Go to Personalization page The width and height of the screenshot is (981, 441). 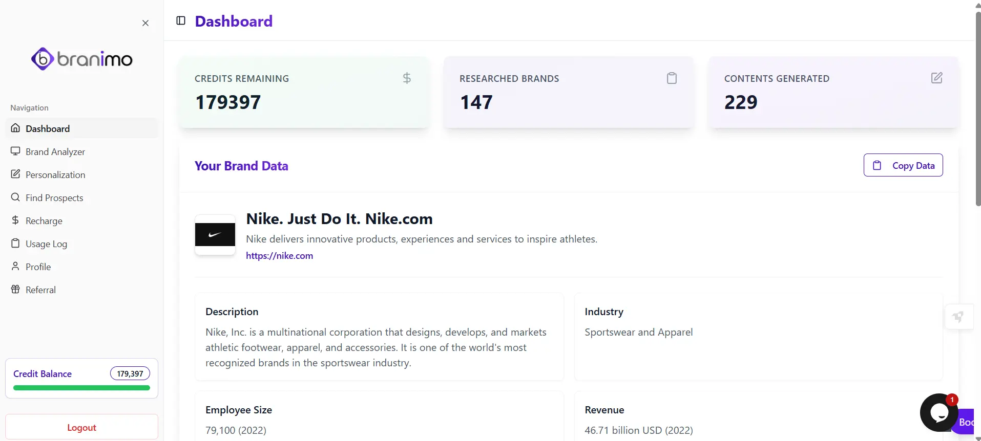click(x=82, y=174)
